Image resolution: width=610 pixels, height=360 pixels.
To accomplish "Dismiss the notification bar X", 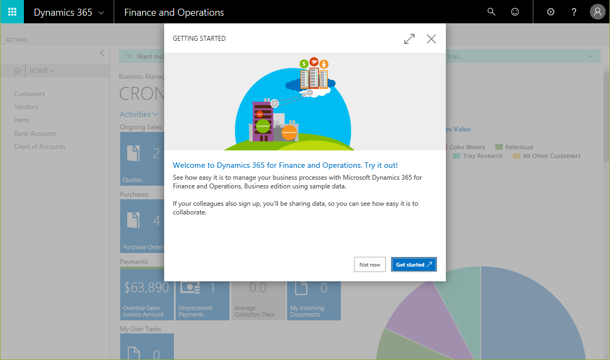I will 129,56.
